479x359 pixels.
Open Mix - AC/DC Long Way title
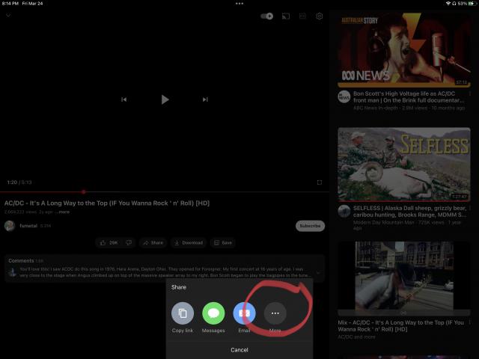[x=400, y=326]
